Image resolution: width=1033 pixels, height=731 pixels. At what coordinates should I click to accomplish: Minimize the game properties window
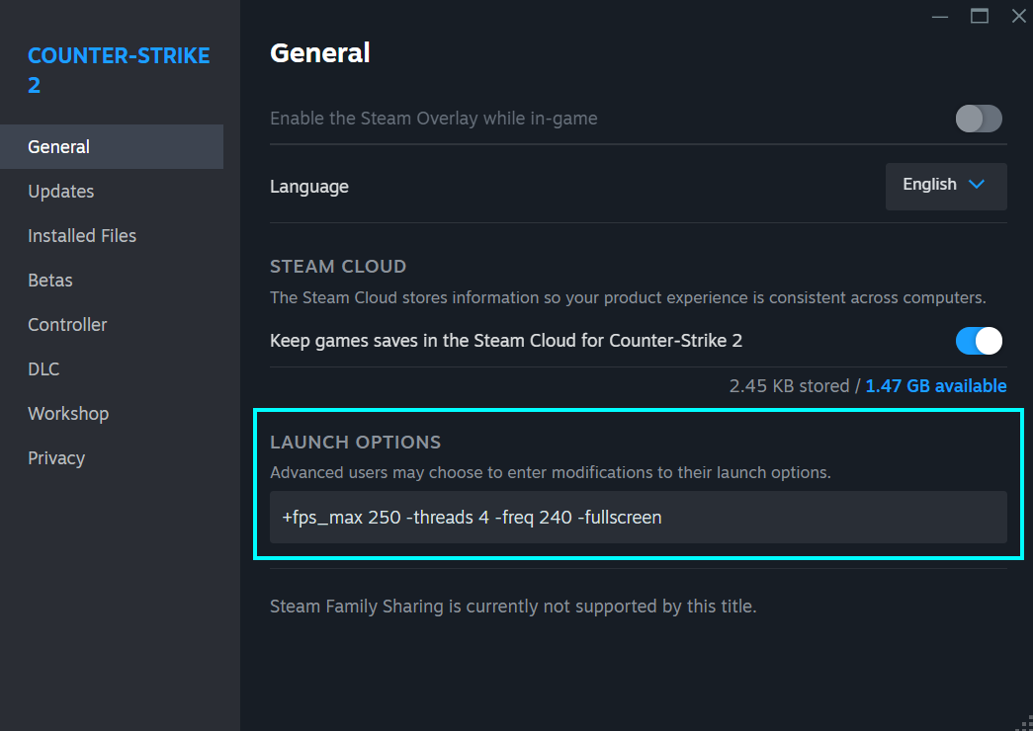point(939,16)
